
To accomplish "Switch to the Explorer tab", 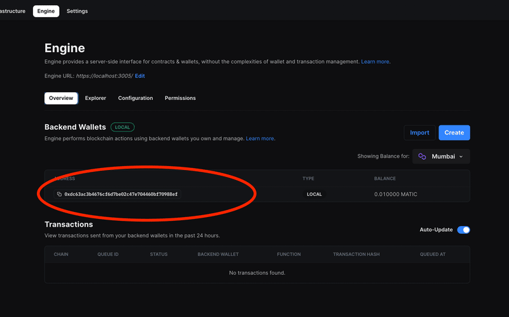I will (x=95, y=98).
